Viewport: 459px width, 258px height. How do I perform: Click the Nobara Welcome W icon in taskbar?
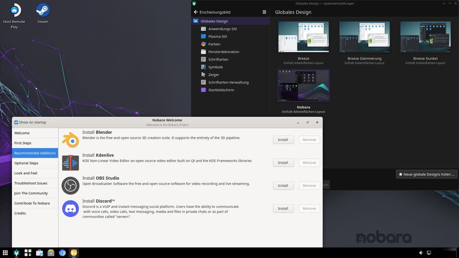coord(74,253)
